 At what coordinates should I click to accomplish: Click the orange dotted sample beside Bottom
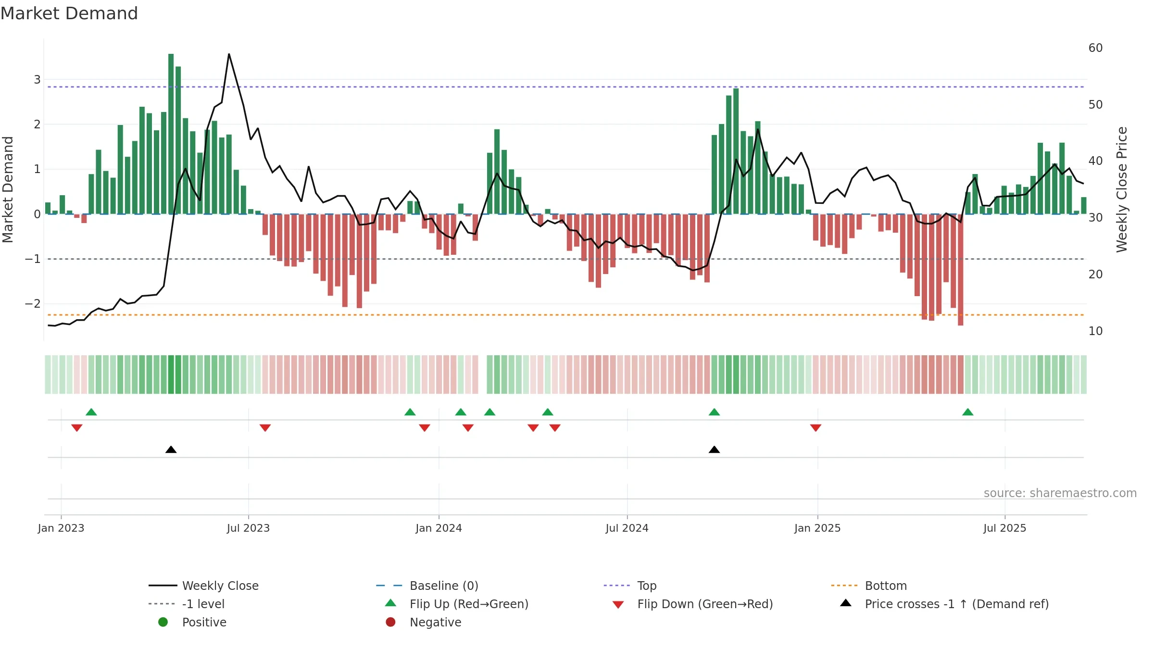click(844, 586)
